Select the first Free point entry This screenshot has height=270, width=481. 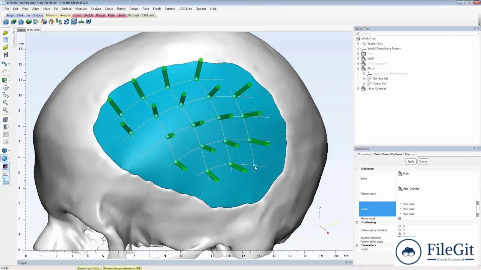pos(408,204)
